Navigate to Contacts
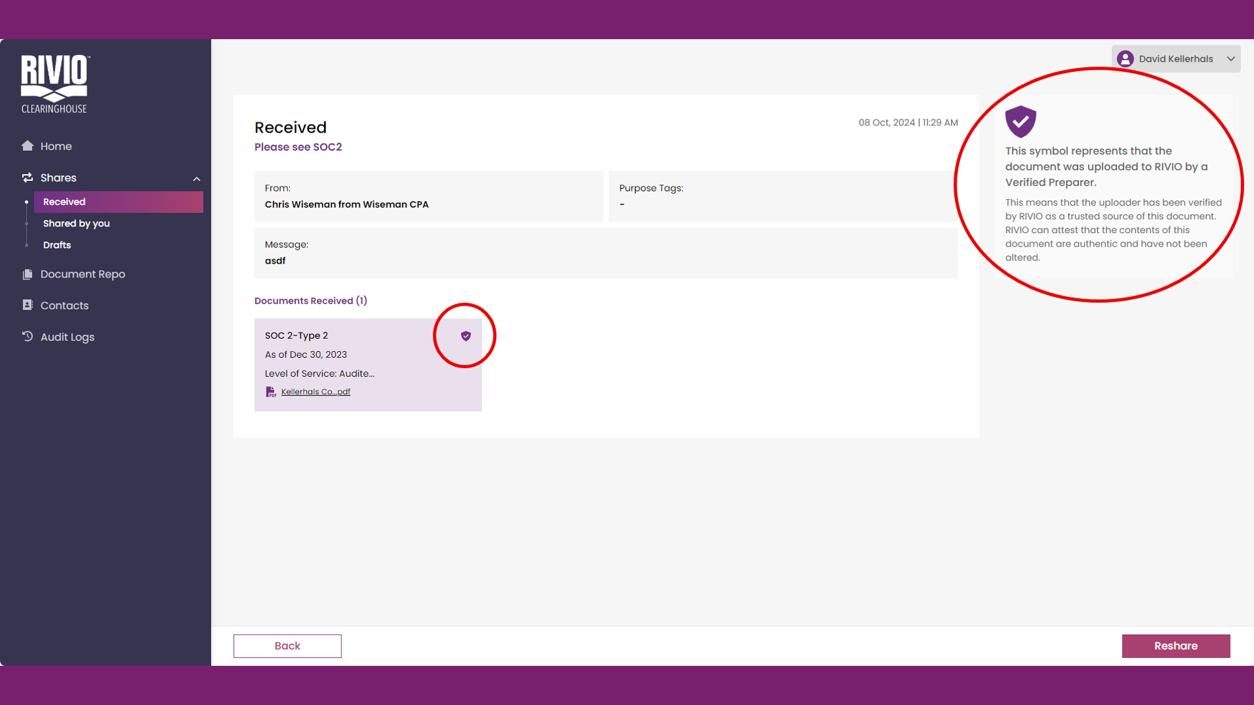 (65, 305)
